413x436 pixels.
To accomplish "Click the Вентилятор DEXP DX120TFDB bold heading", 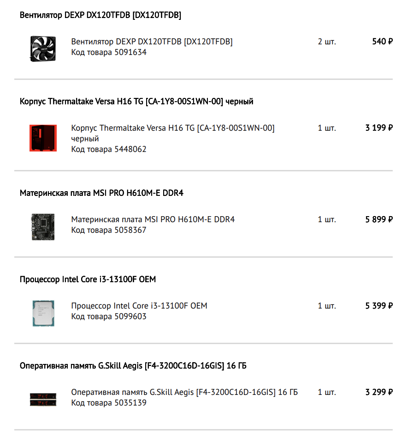I will coord(100,15).
